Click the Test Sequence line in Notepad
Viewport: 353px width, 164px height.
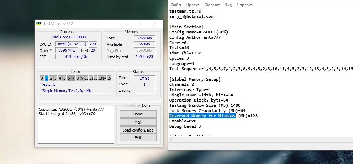pos(261,69)
